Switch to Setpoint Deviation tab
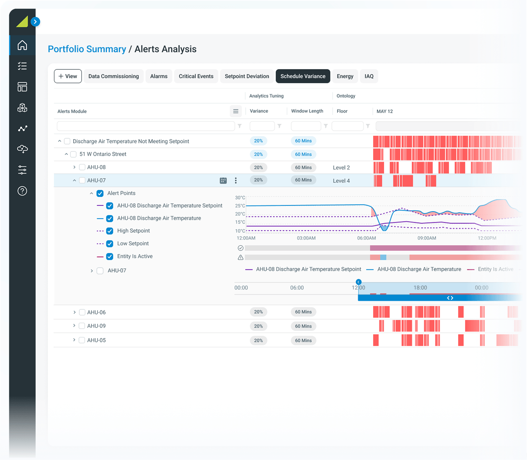The image size is (527, 460). click(x=247, y=76)
